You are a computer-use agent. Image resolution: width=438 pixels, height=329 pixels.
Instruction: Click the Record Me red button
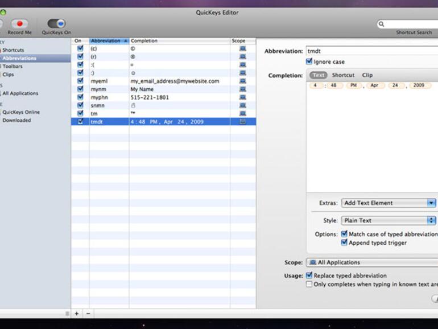pos(19,24)
